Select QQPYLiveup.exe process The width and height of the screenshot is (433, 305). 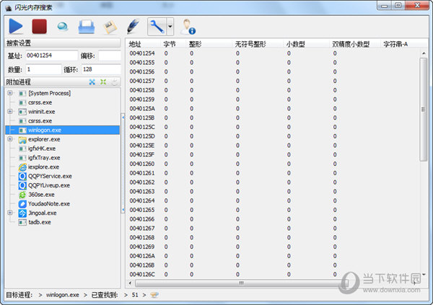tap(49, 185)
